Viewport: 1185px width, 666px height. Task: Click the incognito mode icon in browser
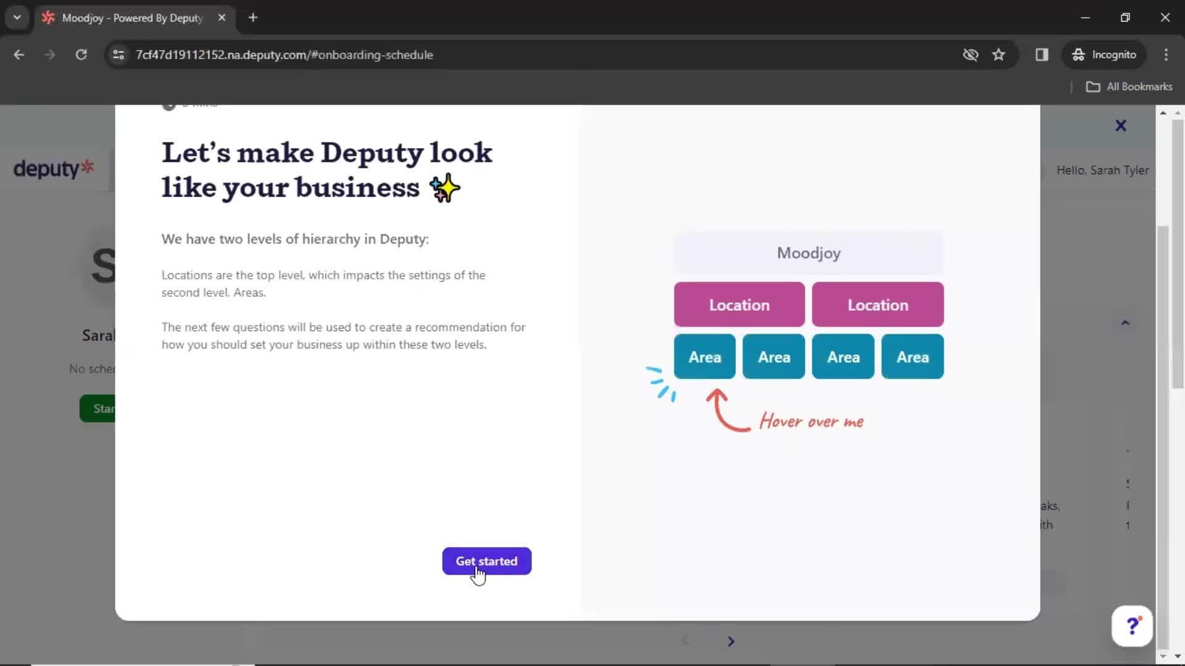pos(1077,54)
